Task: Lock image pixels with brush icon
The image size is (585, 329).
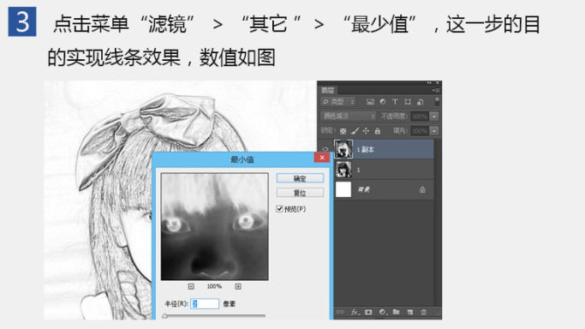Action: [355, 130]
